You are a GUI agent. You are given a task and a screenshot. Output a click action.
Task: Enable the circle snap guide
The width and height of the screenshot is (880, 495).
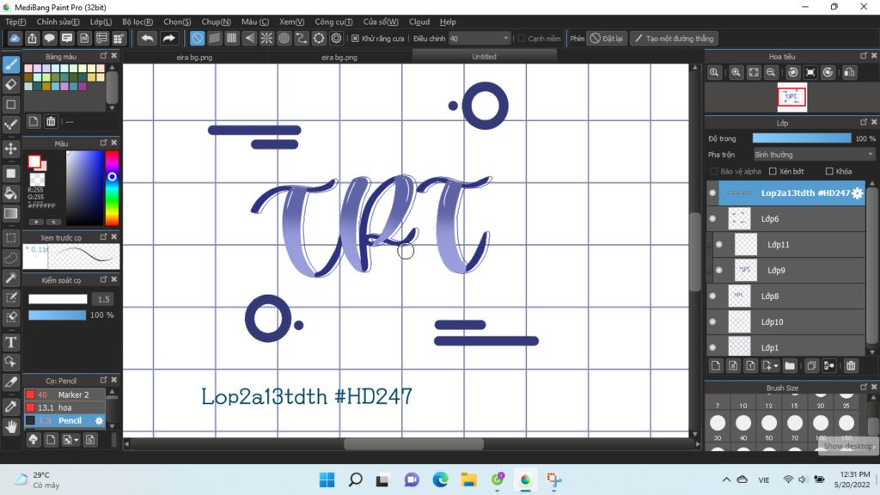click(284, 38)
